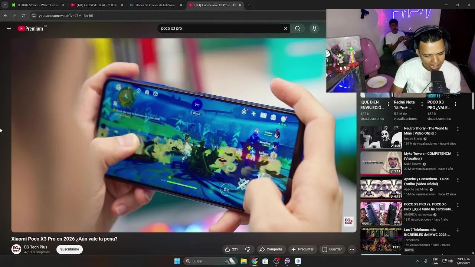Click the taskbar Buscar search box
Screen dimensions: 475x267
(211, 261)
